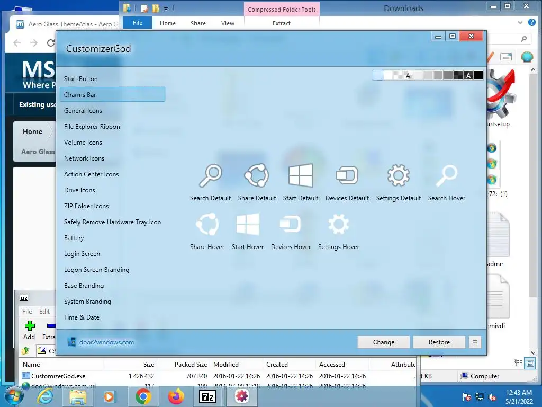
Task: Open File Explorer Ribbon category
Action: (112, 127)
